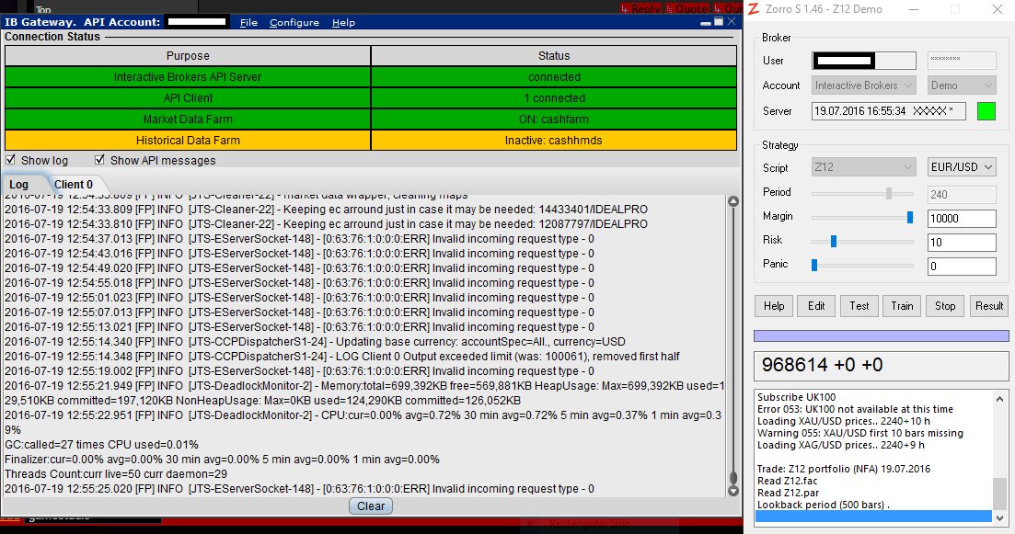
Task: Click the log line 'GC:called=27 times CPU used=0.01%'
Action: [x=101, y=445]
